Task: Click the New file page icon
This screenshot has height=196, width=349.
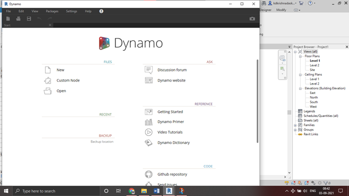Action: click(47, 70)
